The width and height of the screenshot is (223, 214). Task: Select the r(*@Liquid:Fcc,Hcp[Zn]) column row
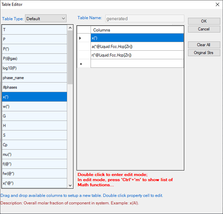pyautogui.click(x=137, y=55)
